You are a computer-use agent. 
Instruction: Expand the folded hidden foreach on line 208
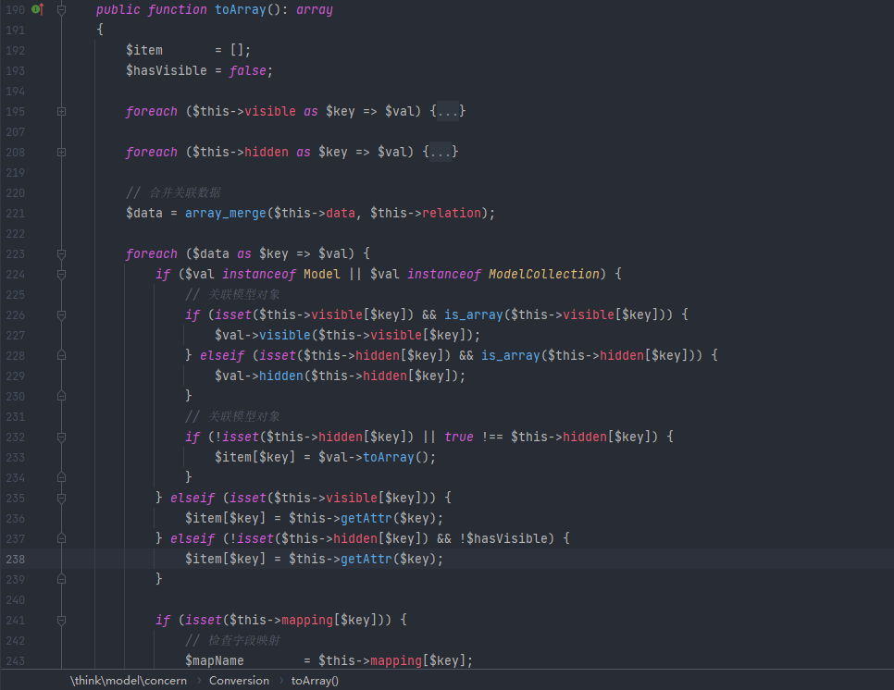coord(61,152)
